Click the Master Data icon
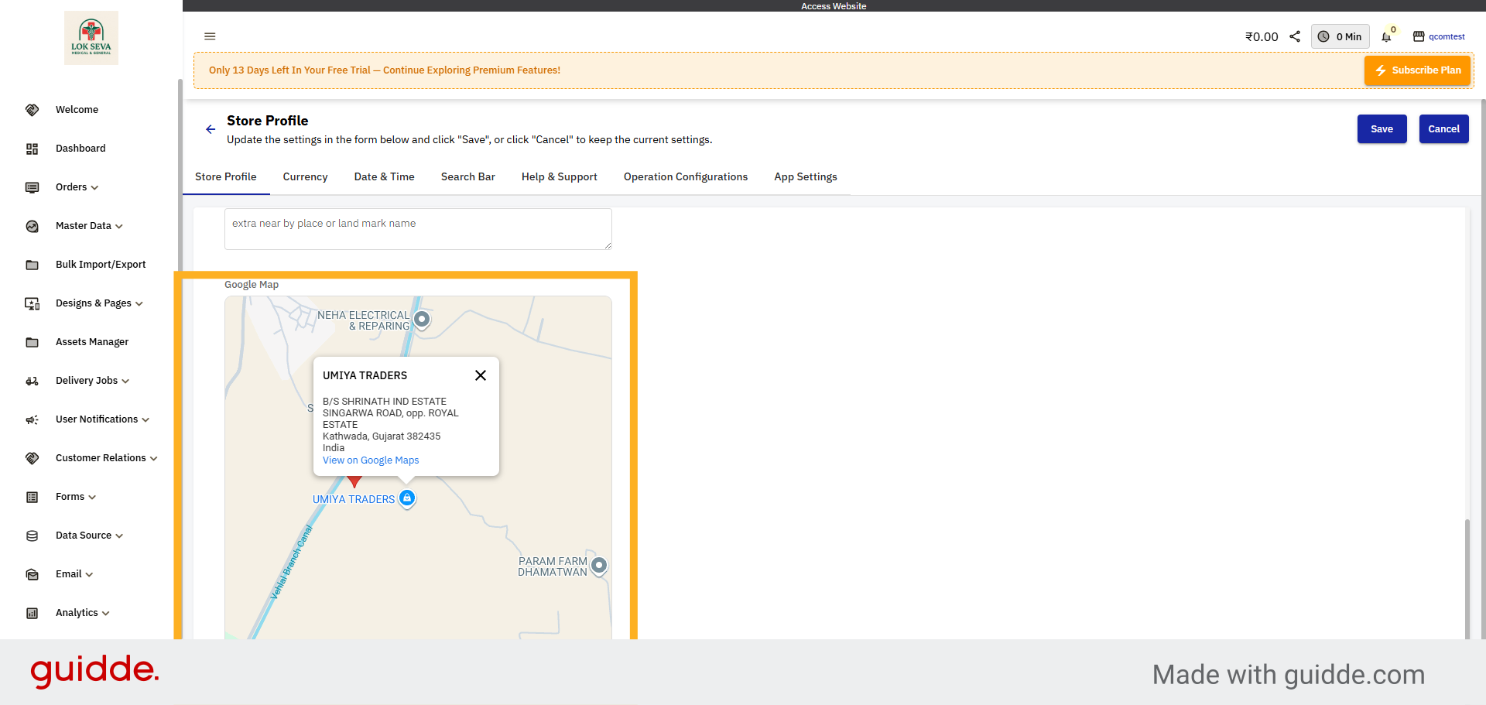The width and height of the screenshot is (1486, 705). click(32, 226)
